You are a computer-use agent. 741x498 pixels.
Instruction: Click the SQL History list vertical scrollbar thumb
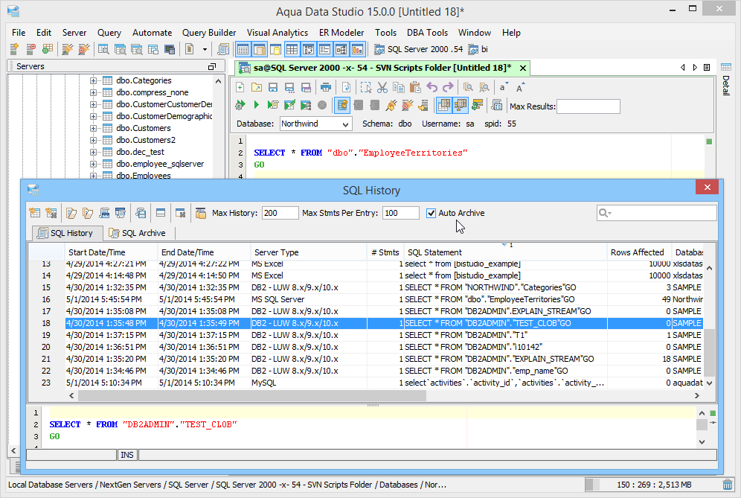709,352
